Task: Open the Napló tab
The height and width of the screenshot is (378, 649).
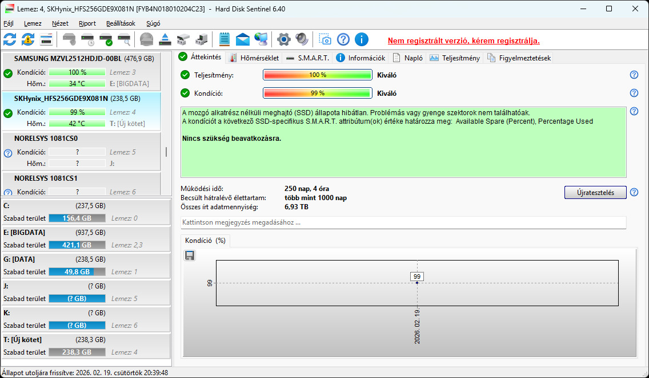Action: pos(408,58)
